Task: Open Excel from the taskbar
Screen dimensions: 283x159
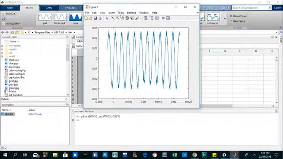Action: coord(175,155)
